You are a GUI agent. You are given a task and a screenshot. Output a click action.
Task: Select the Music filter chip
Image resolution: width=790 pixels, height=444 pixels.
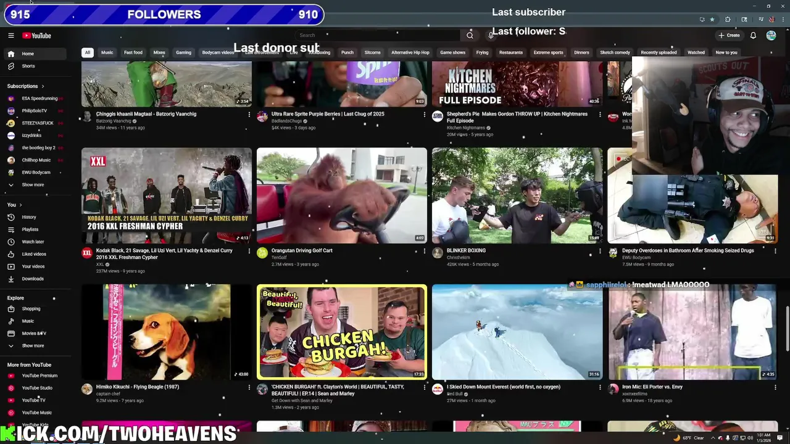[x=107, y=52]
